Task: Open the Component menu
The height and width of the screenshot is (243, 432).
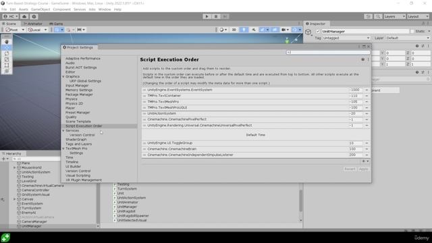Action: point(61,9)
